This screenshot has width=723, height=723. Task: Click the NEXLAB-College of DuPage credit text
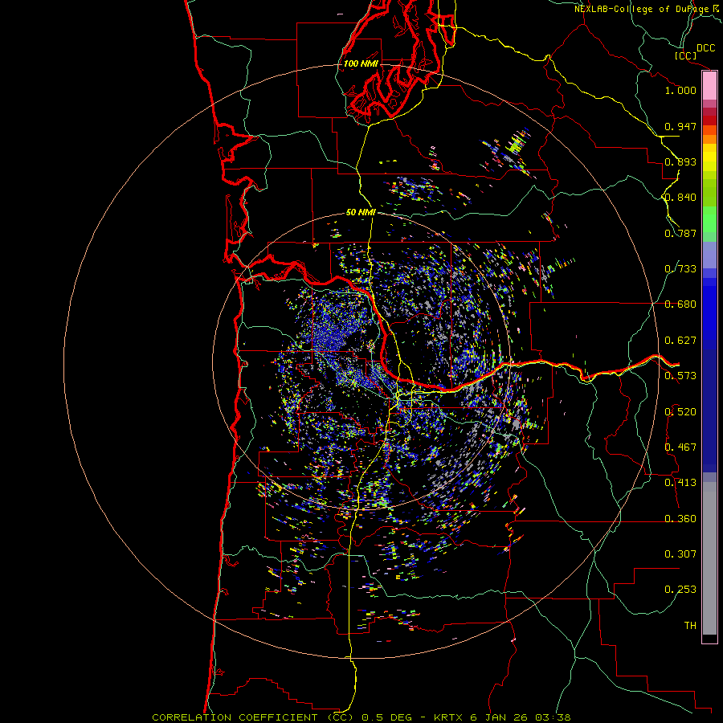[641, 9]
